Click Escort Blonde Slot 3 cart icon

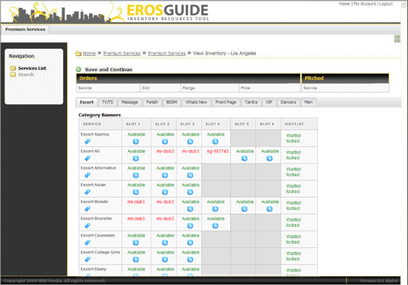pos(190,209)
